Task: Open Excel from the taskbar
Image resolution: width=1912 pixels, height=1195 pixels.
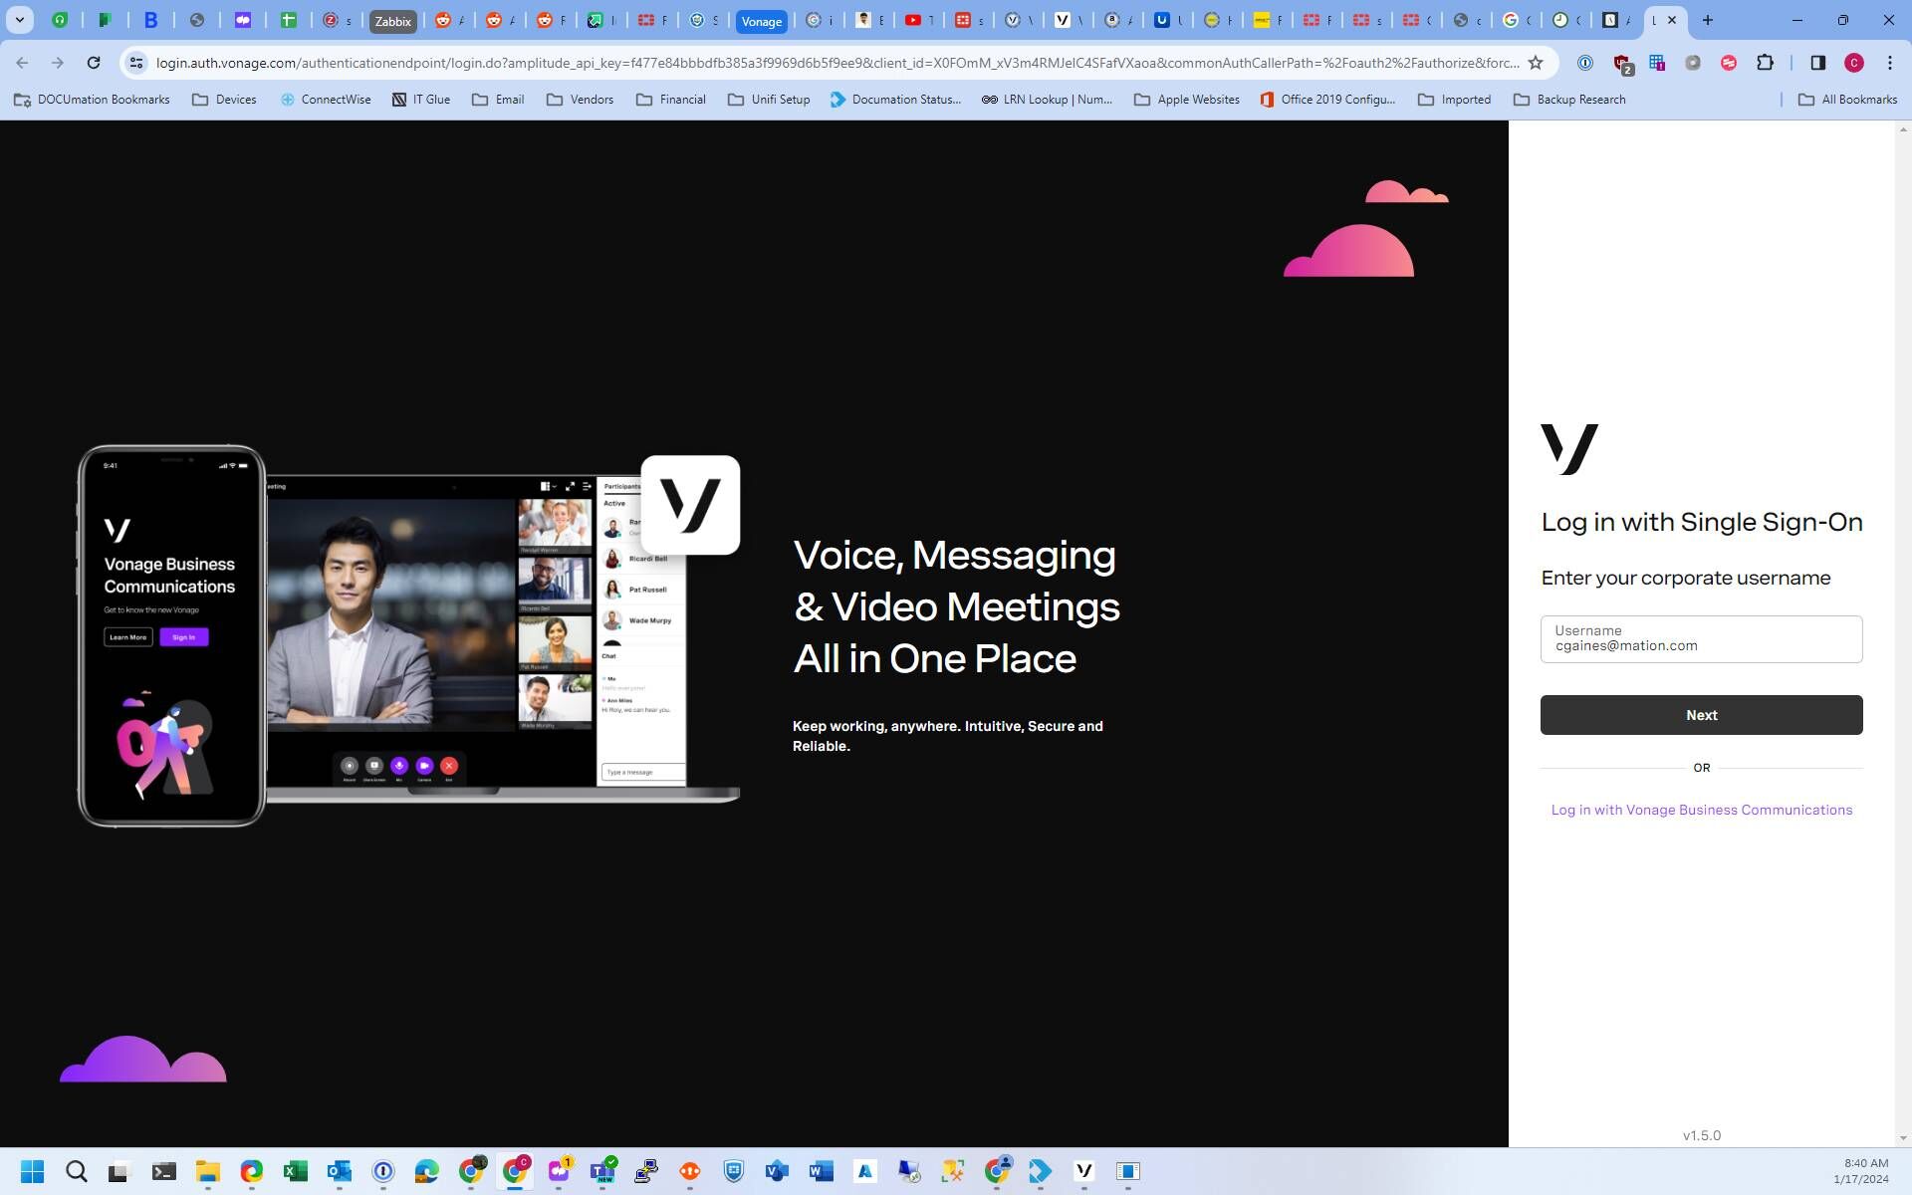Action: 295,1171
